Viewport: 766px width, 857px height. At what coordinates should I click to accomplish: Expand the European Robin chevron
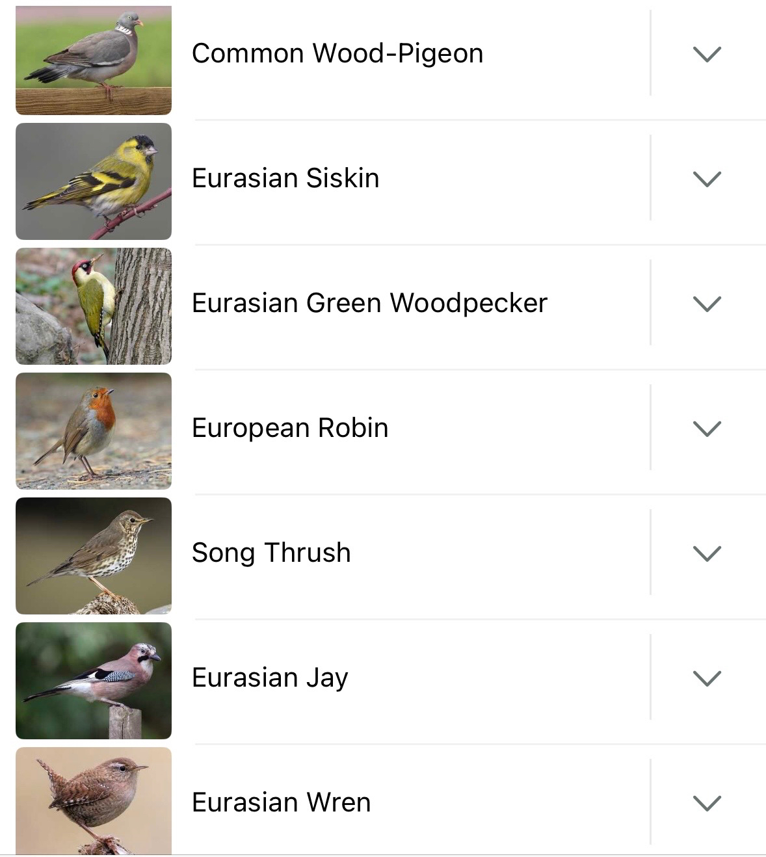(x=707, y=429)
